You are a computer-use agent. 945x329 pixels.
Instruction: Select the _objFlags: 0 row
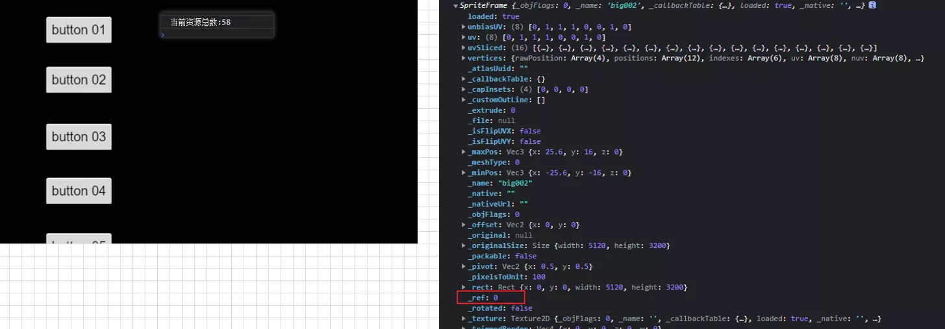(x=493, y=214)
